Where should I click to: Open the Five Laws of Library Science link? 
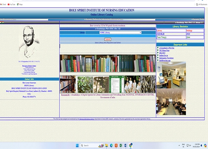pos(29,66)
